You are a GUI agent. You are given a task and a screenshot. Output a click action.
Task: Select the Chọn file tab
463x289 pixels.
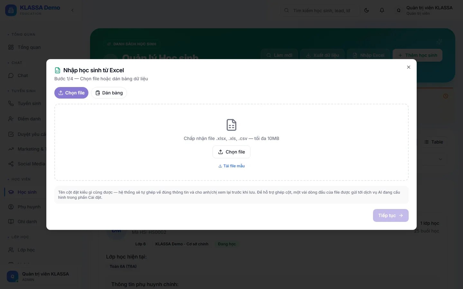[x=71, y=93]
